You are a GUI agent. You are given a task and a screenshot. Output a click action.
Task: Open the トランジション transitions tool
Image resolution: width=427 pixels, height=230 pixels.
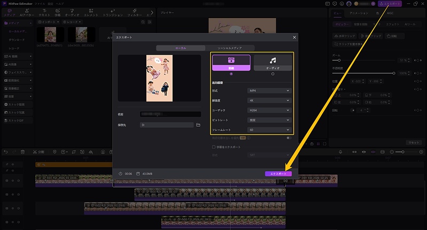tap(113, 12)
